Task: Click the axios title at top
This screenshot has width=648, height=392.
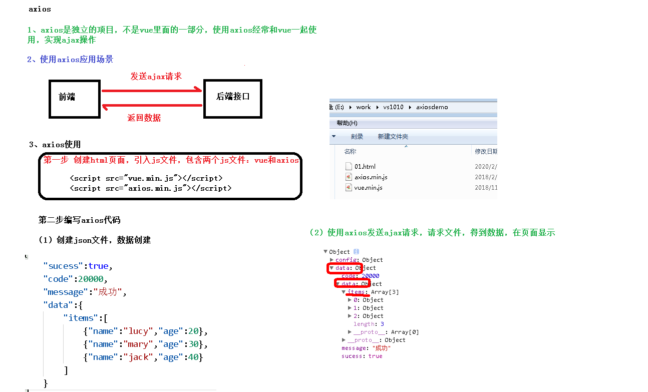Action: pos(40,9)
